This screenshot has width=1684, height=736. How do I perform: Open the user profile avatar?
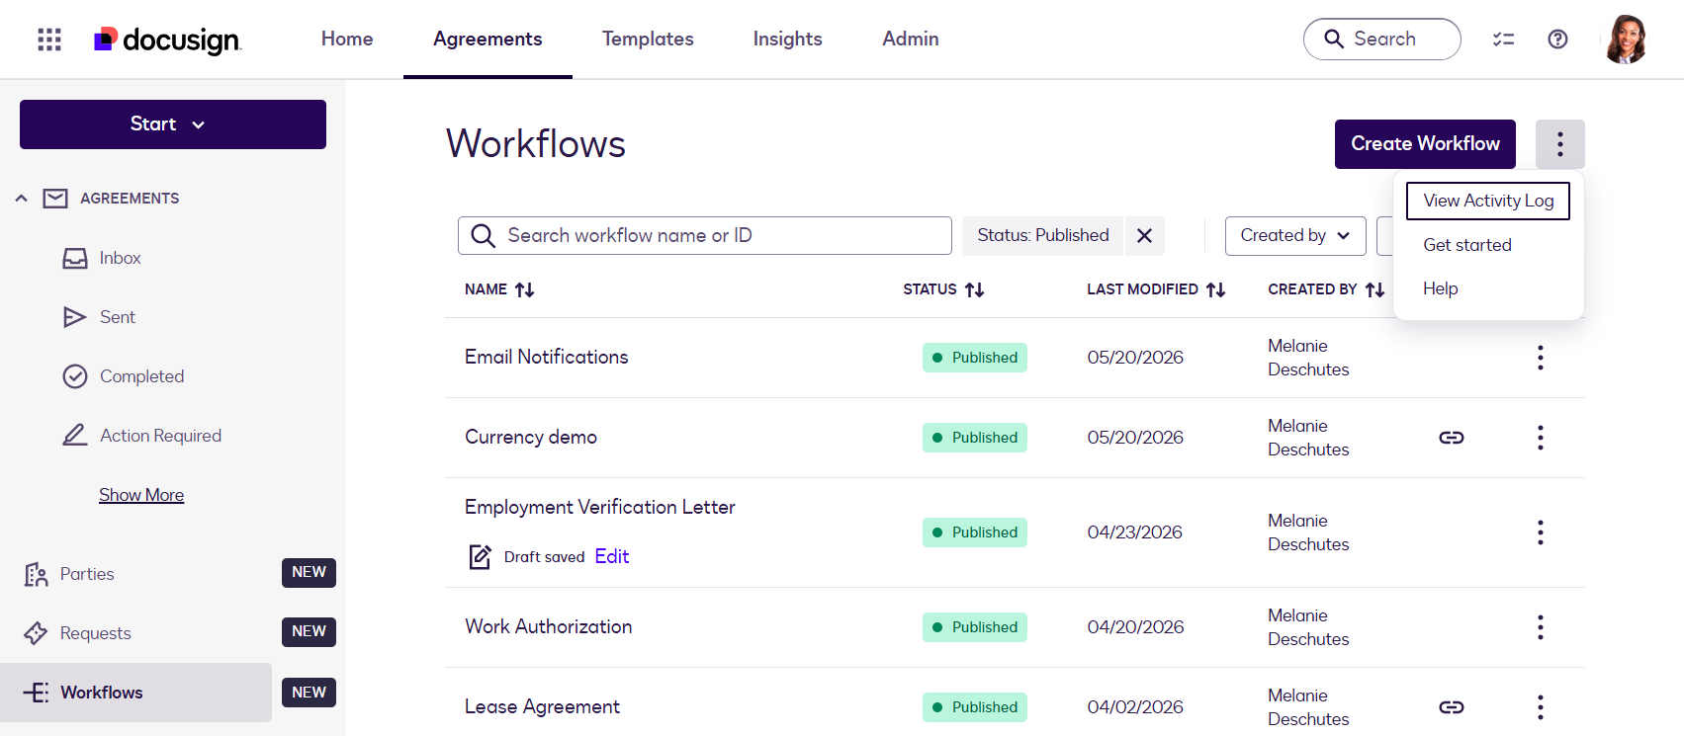pos(1627,40)
